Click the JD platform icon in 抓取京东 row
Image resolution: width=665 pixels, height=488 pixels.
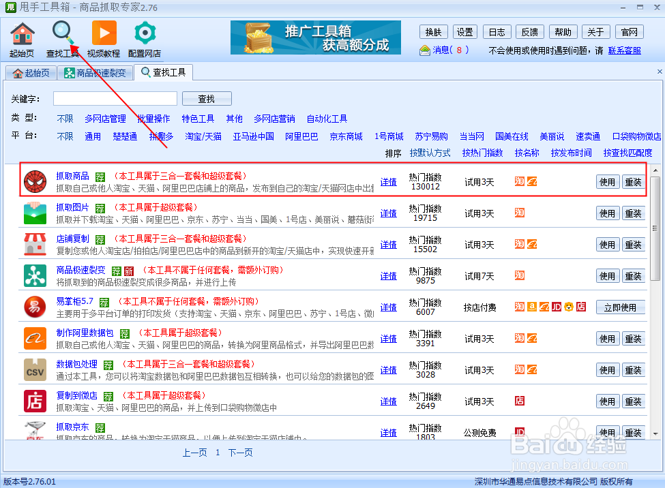[520, 432]
